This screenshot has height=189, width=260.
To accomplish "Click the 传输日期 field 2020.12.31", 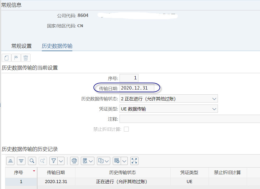I will point(137,88).
